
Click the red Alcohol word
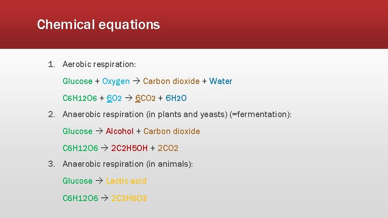[120, 131]
